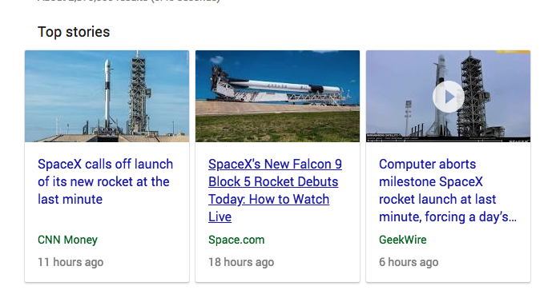Image resolution: width=552 pixels, height=290 pixels.
Task: Click the GeekWire source label
Action: [x=402, y=240]
